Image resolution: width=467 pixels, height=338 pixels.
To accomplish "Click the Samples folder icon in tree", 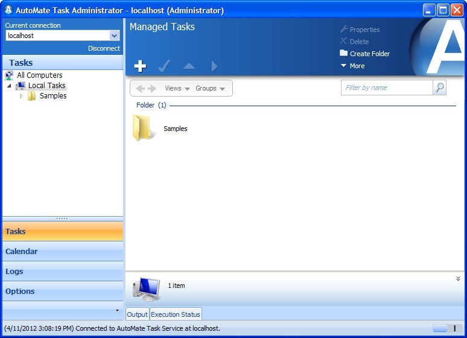I will tap(31, 96).
